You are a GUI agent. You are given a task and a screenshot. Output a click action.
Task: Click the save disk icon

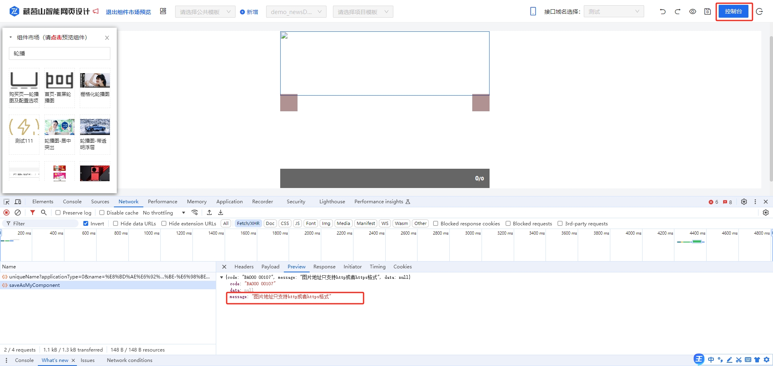(707, 12)
